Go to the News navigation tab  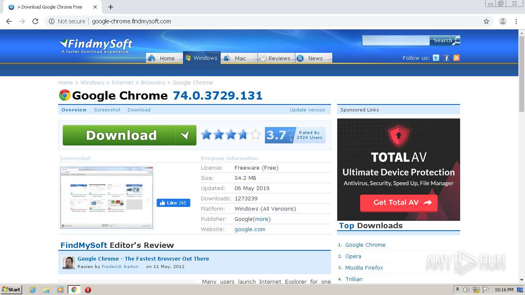click(x=313, y=58)
